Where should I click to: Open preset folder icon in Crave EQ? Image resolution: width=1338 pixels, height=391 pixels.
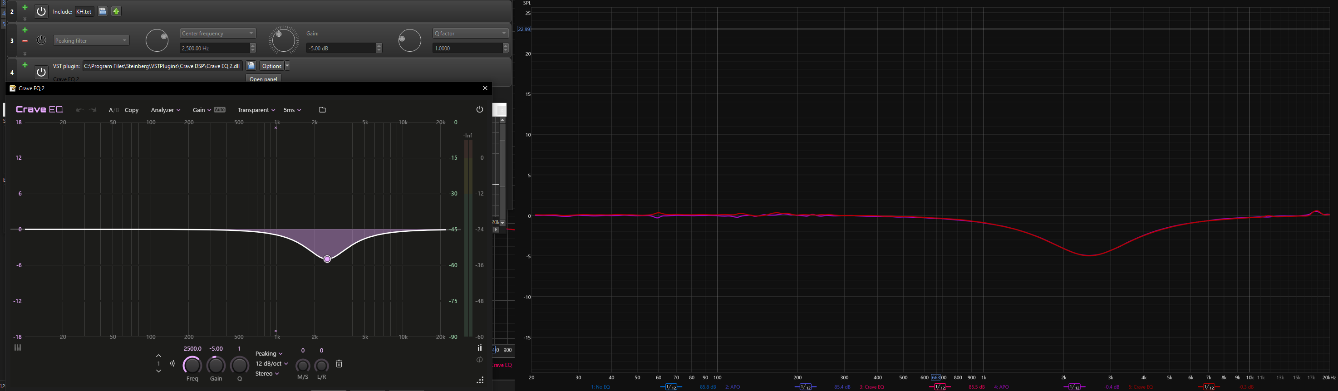coord(323,110)
